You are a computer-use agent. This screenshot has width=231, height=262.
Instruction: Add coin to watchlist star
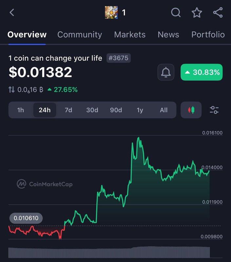point(197,13)
